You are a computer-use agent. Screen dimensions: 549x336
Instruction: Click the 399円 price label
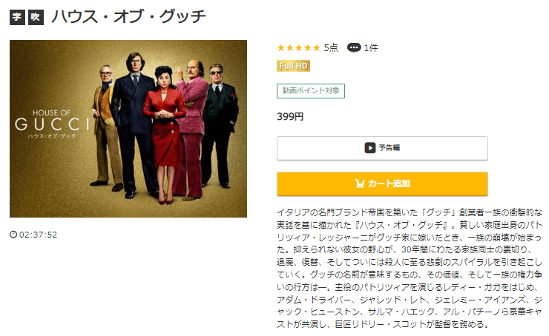[x=290, y=117]
